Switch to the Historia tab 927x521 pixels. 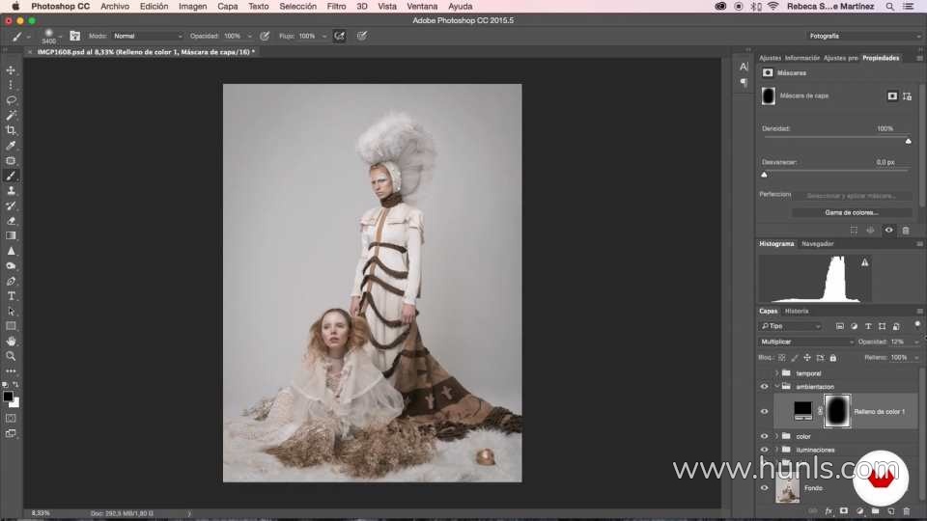797,311
